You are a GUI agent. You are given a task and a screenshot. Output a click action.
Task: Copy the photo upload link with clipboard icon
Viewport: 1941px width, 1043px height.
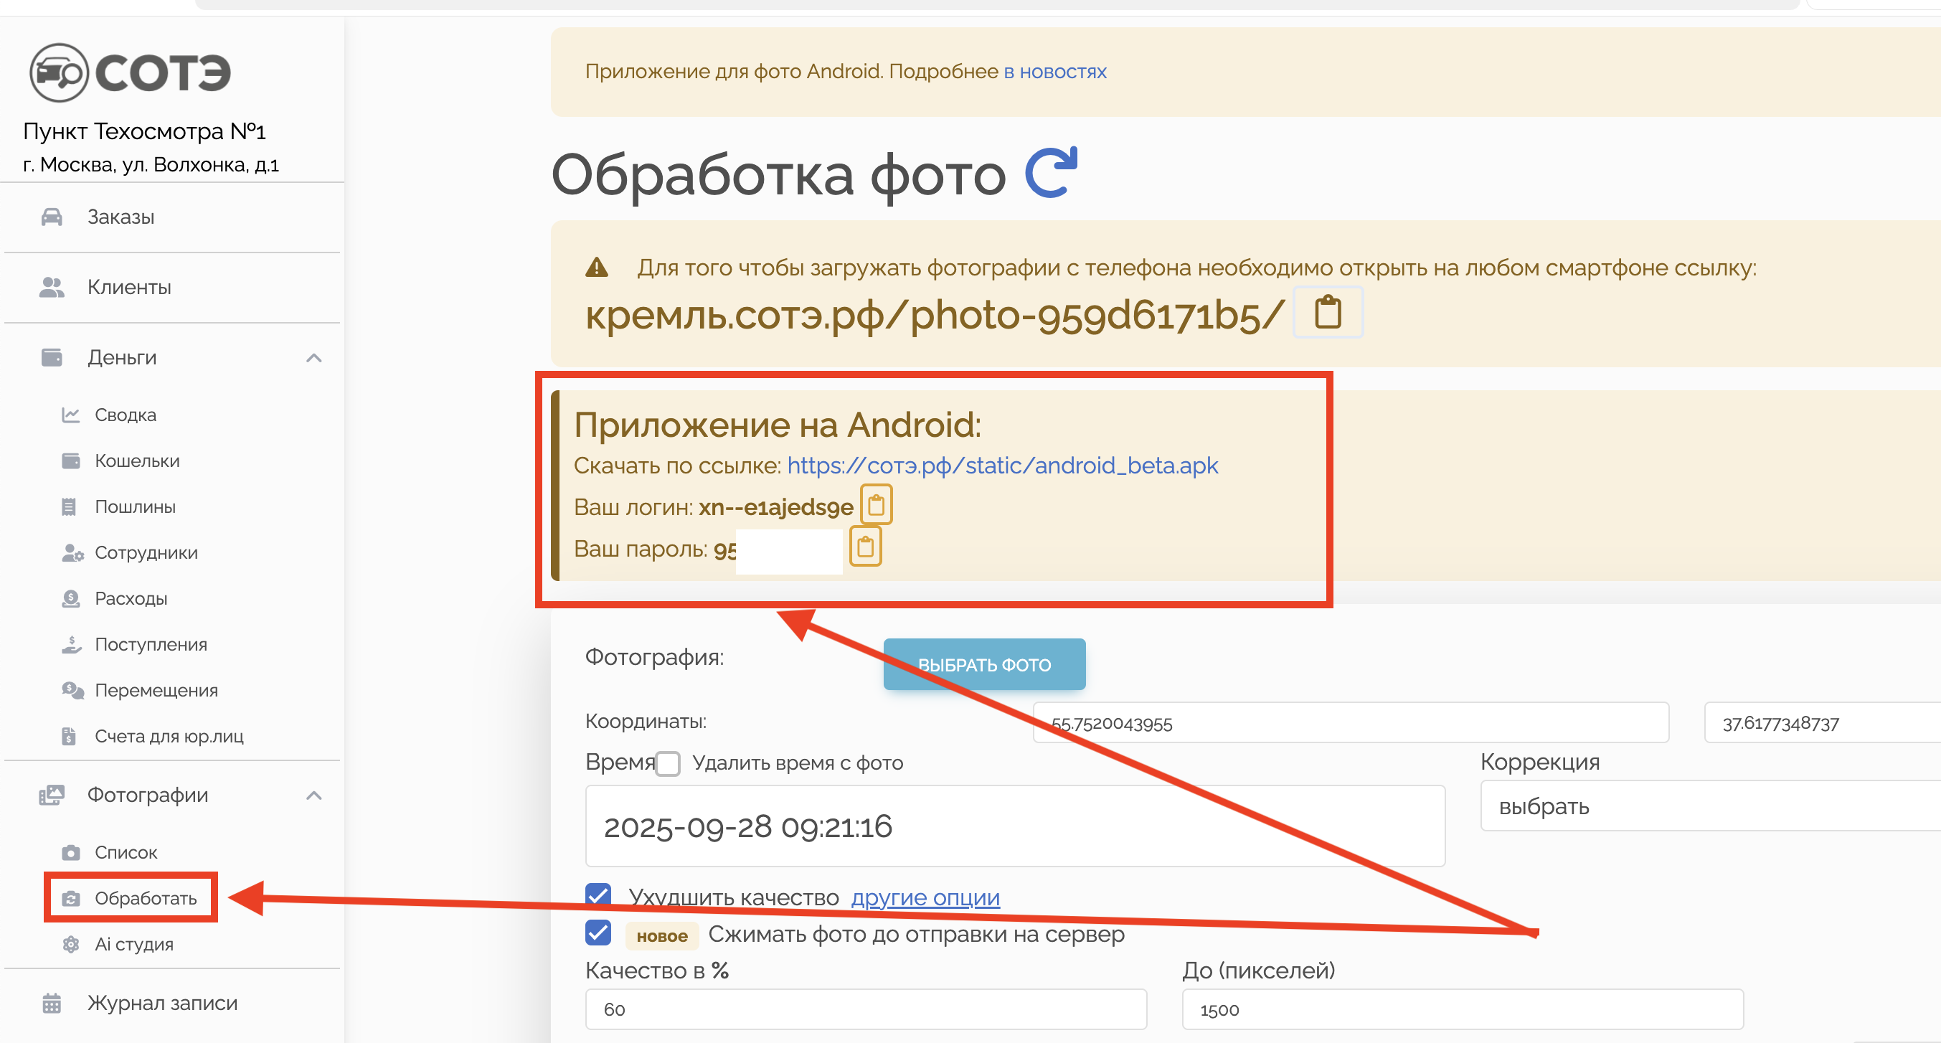[x=1327, y=313]
